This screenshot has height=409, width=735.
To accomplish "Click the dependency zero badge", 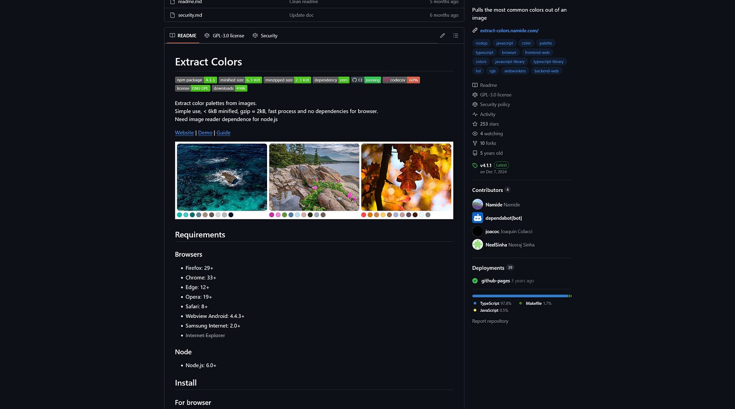I will pyautogui.click(x=331, y=80).
